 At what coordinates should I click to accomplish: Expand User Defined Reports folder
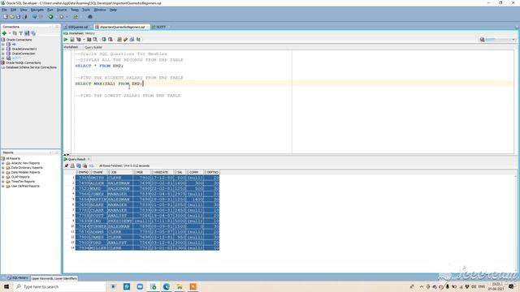click(3, 187)
